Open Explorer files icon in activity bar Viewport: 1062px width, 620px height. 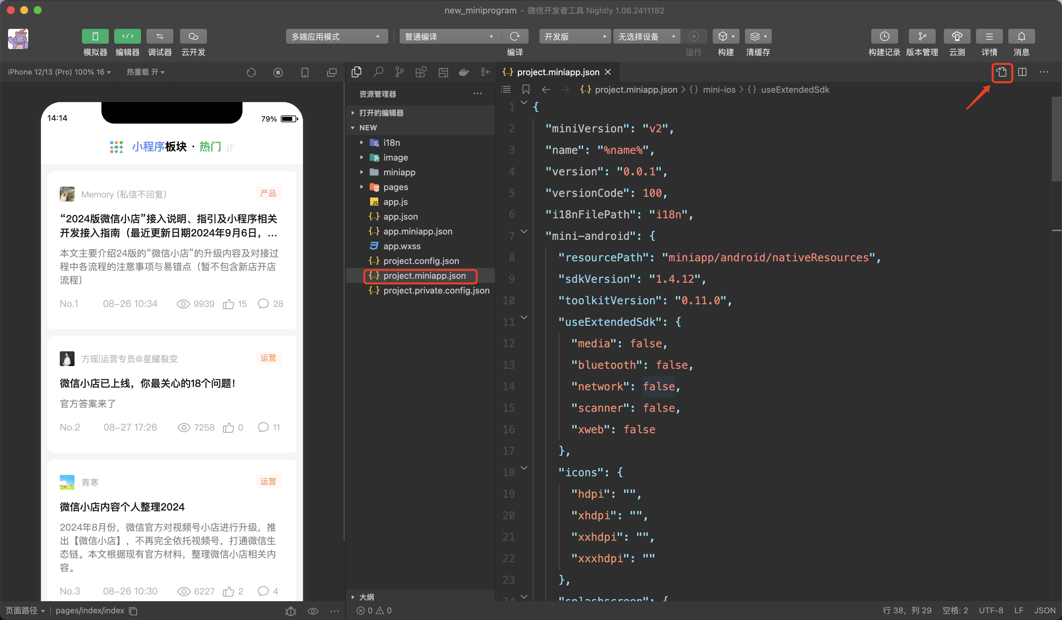click(357, 72)
